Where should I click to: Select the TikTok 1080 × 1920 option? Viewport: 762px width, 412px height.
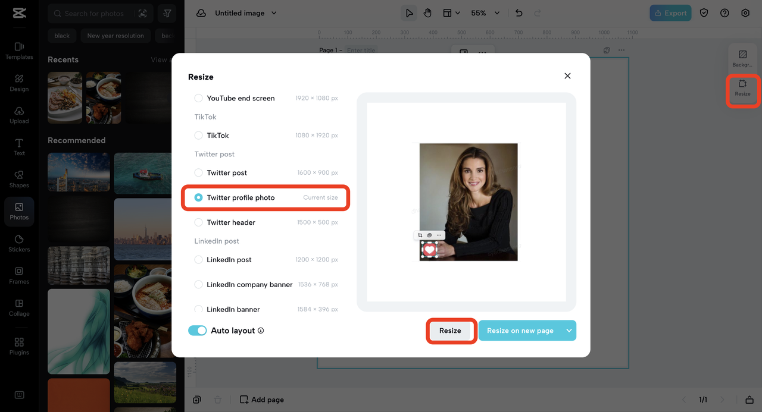pyautogui.click(x=266, y=136)
